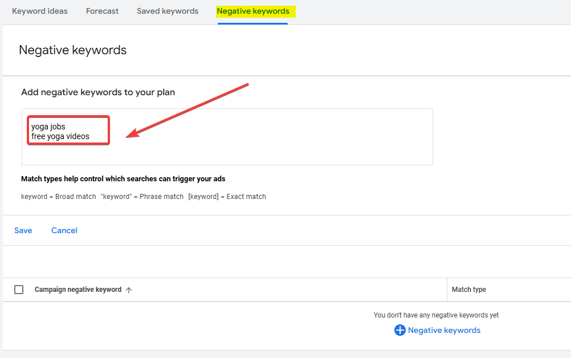Screen dimensions: 571x358
Task: Switch to the Keyword ideas tab
Action: point(39,11)
